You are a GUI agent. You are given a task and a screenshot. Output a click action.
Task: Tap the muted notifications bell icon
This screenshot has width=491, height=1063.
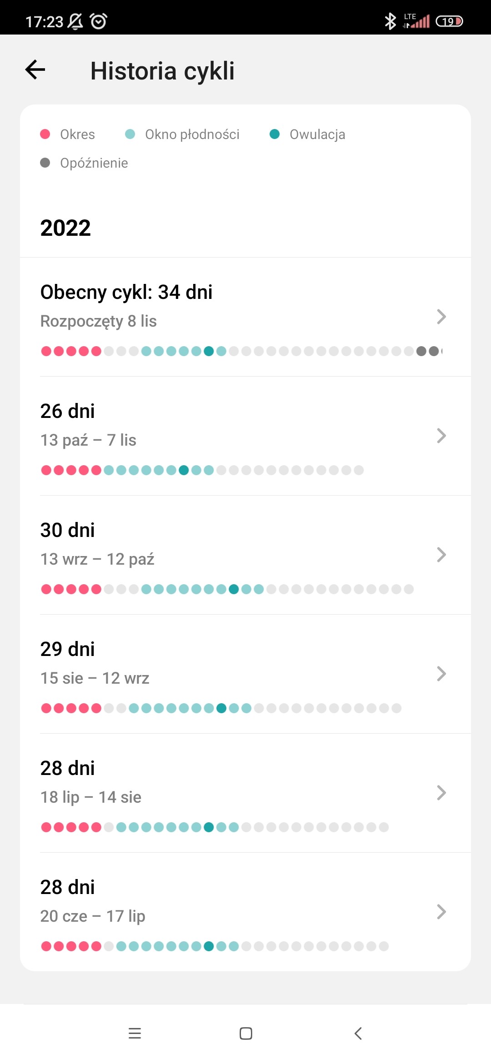tap(75, 21)
